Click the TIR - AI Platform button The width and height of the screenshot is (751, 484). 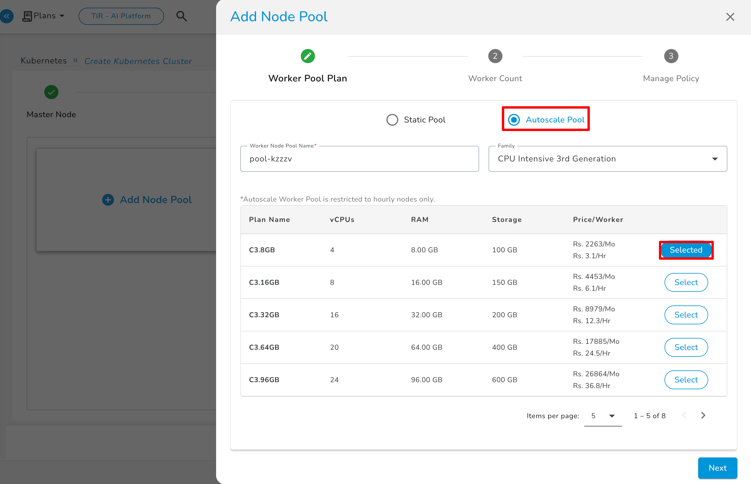pos(121,16)
